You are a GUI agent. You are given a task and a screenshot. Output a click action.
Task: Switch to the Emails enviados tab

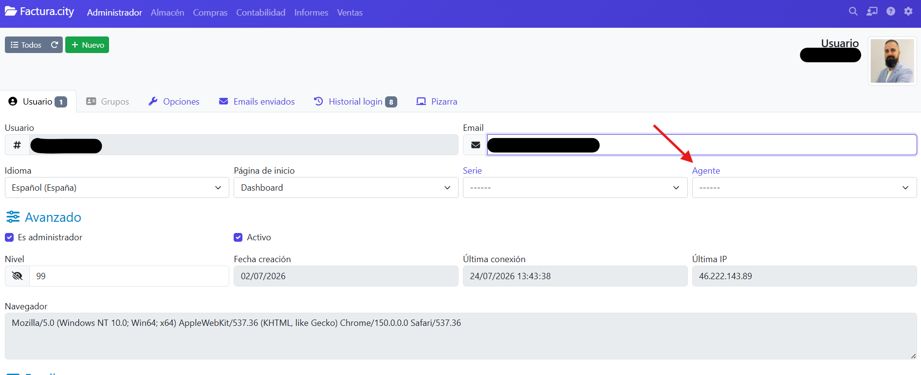pos(257,102)
